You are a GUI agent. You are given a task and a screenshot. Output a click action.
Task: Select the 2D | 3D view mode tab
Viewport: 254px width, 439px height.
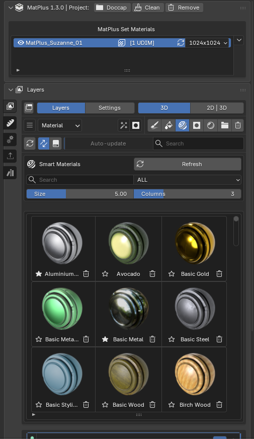[x=217, y=108]
